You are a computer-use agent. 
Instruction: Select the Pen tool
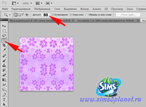[x=4, y=95]
